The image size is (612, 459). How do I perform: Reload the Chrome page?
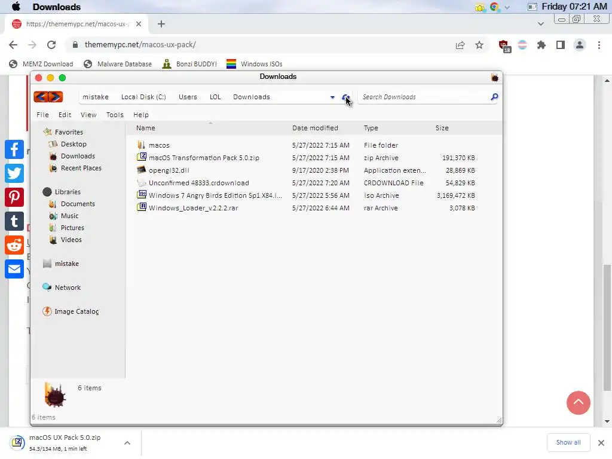pos(51,44)
